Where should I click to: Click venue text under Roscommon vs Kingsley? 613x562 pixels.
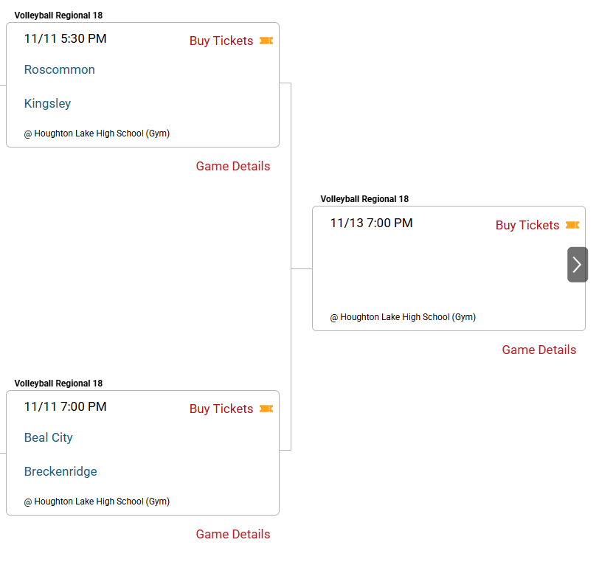click(97, 133)
